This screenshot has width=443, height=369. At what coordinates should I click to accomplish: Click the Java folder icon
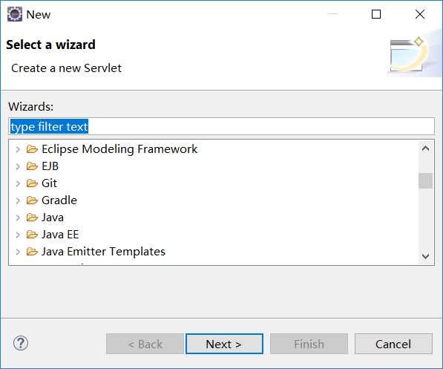click(32, 217)
